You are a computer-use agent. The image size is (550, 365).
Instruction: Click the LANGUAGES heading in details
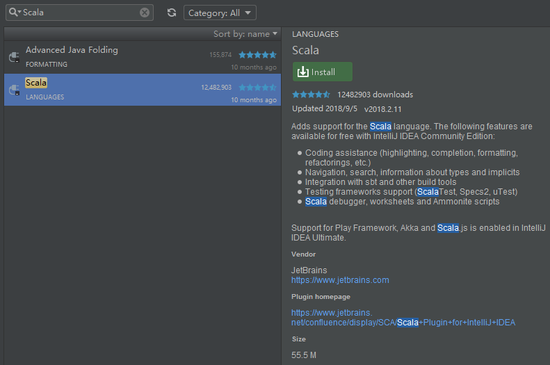click(x=316, y=34)
